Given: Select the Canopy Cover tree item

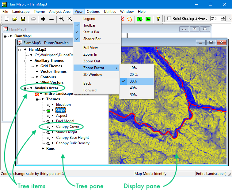Looking at the screenshot, I should (x=68, y=127).
